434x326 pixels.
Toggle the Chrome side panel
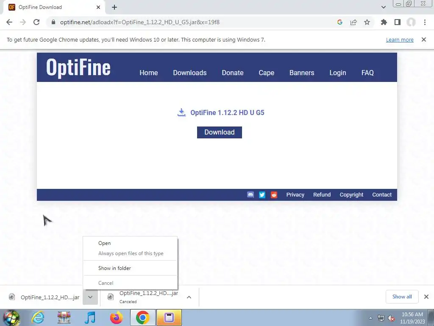(x=398, y=22)
